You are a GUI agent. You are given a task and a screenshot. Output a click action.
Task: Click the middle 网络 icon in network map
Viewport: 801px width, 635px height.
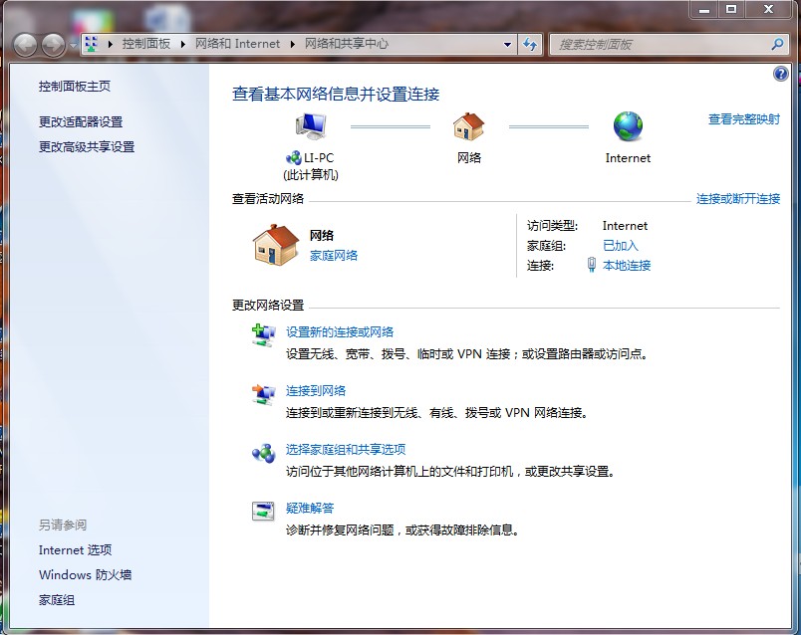[467, 124]
